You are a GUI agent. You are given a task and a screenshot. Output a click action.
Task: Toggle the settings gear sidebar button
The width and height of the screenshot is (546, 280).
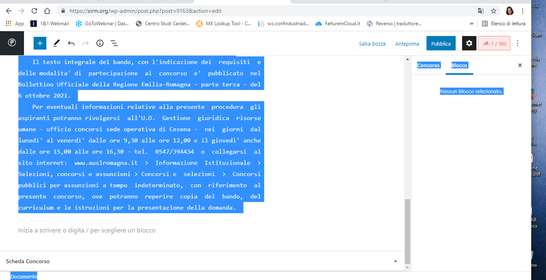click(469, 44)
